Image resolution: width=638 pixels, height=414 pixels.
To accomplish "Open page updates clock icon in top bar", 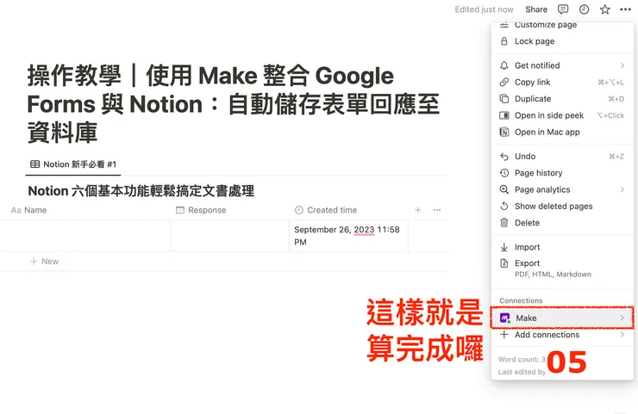I will 584,9.
